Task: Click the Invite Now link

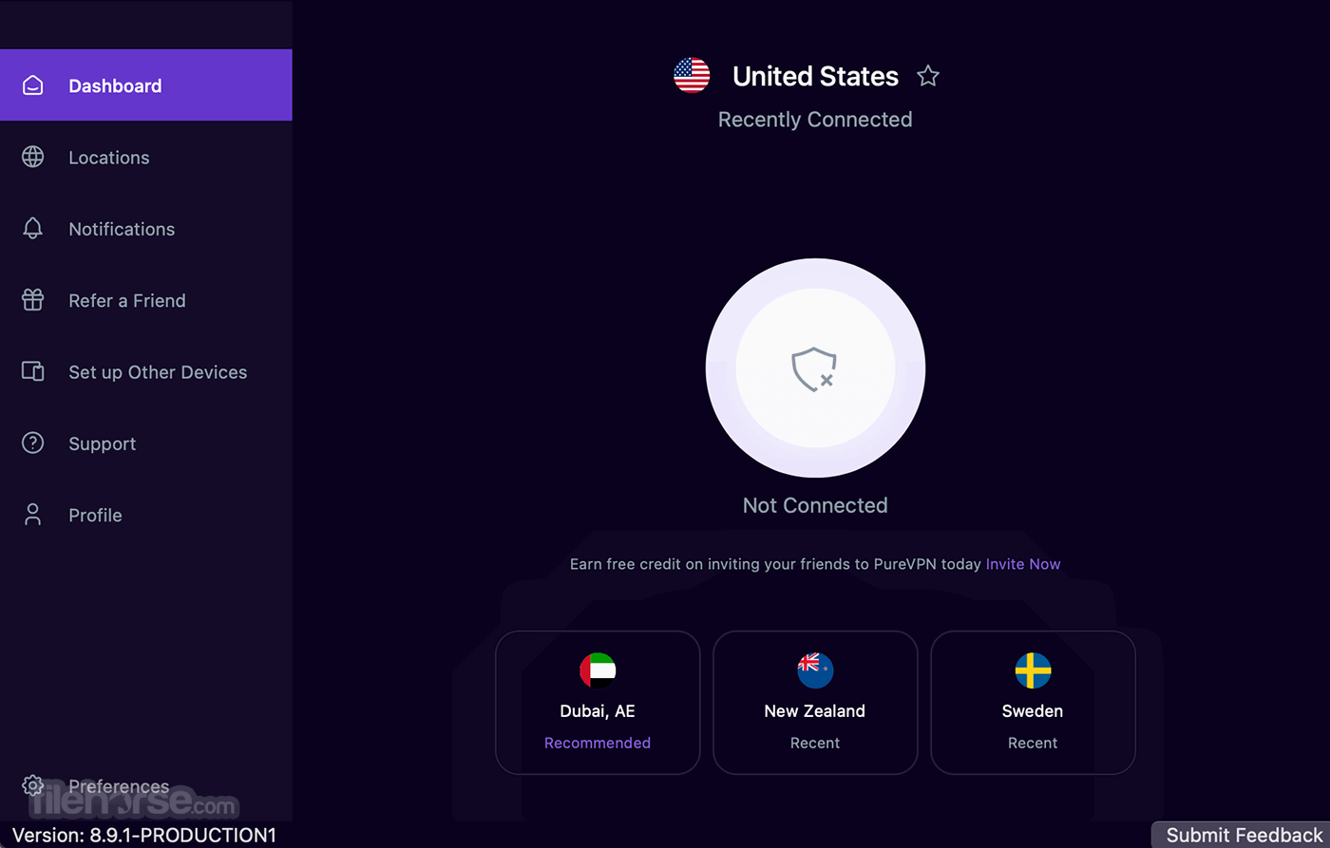Action: pyautogui.click(x=1023, y=563)
